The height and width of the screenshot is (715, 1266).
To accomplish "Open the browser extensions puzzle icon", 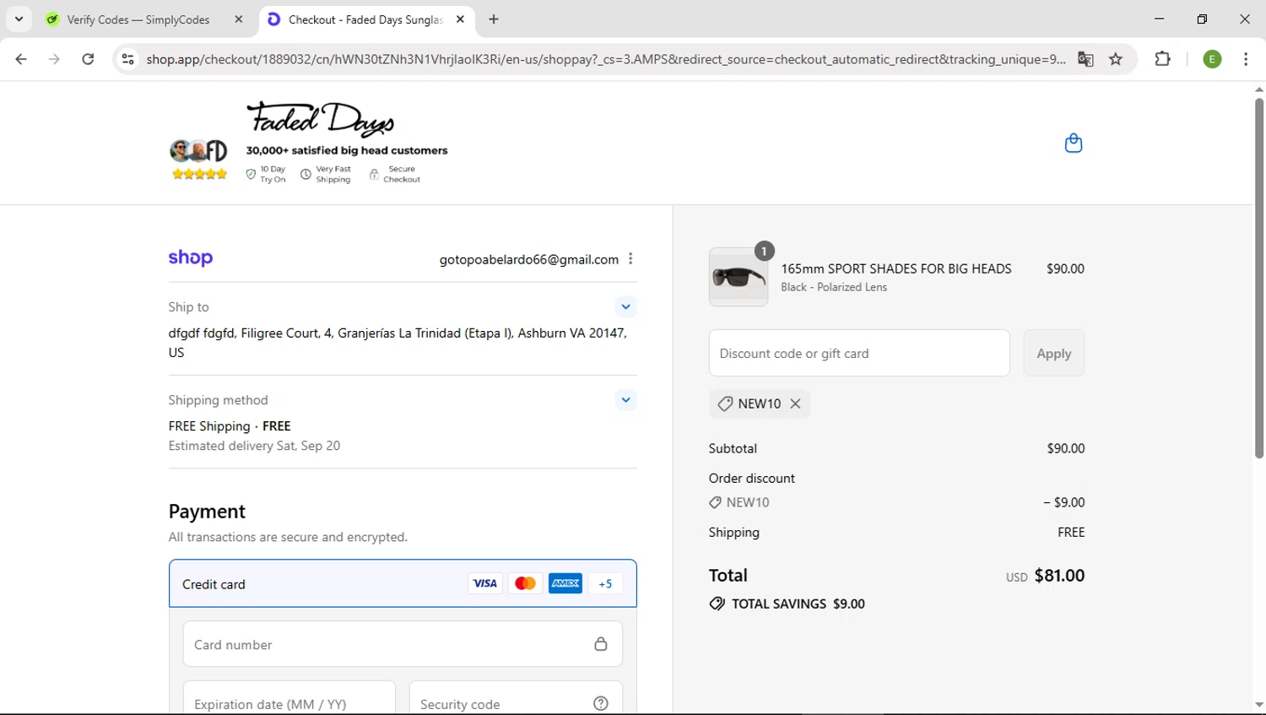I will (x=1162, y=59).
